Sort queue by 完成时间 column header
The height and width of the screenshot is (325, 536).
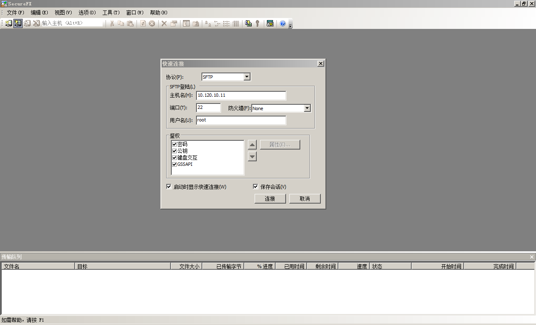coord(490,266)
